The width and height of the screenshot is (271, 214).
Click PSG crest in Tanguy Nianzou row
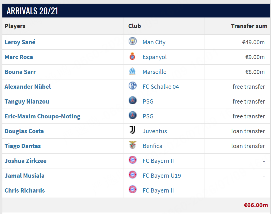133,100
